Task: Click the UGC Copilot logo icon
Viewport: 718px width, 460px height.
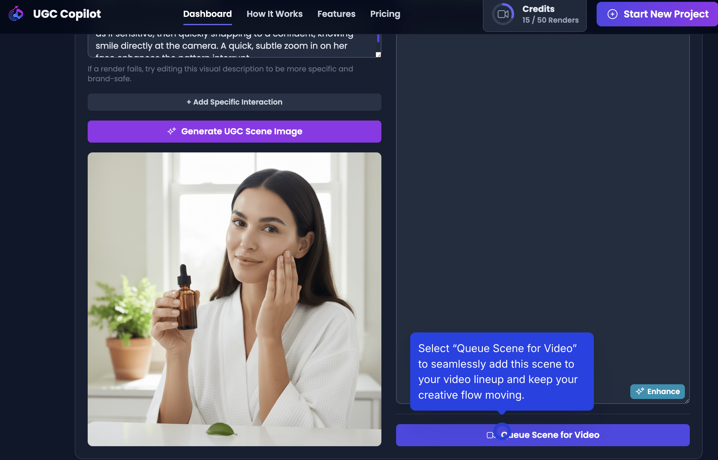Action: [16, 14]
